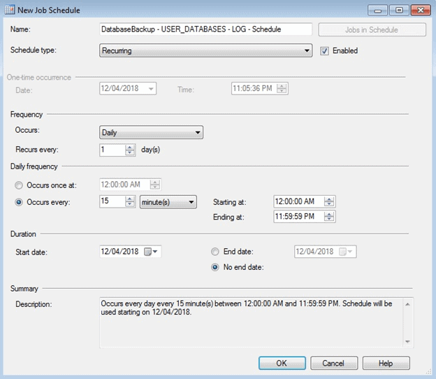Click the Start date field text
Screen dimensions: 436x379
[x=120, y=252]
